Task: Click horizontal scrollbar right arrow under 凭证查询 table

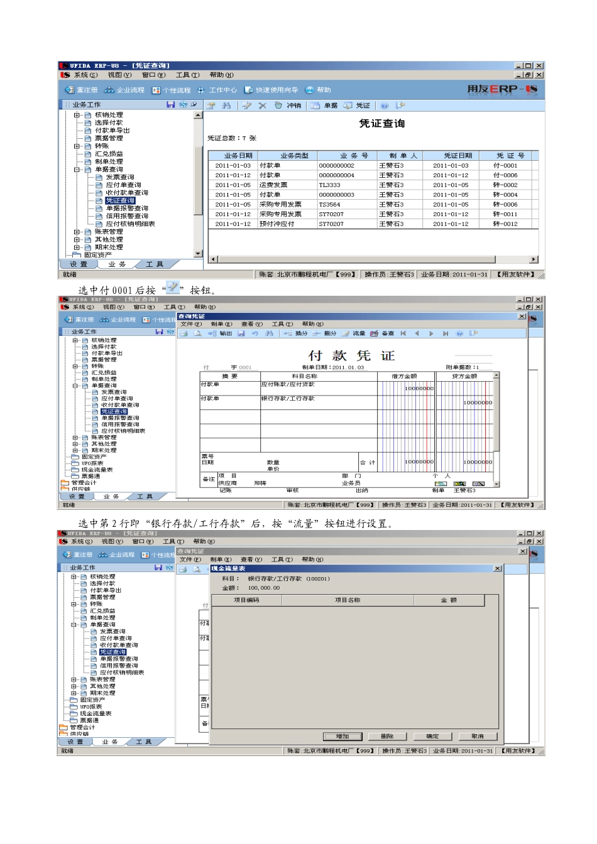Action: click(x=534, y=259)
